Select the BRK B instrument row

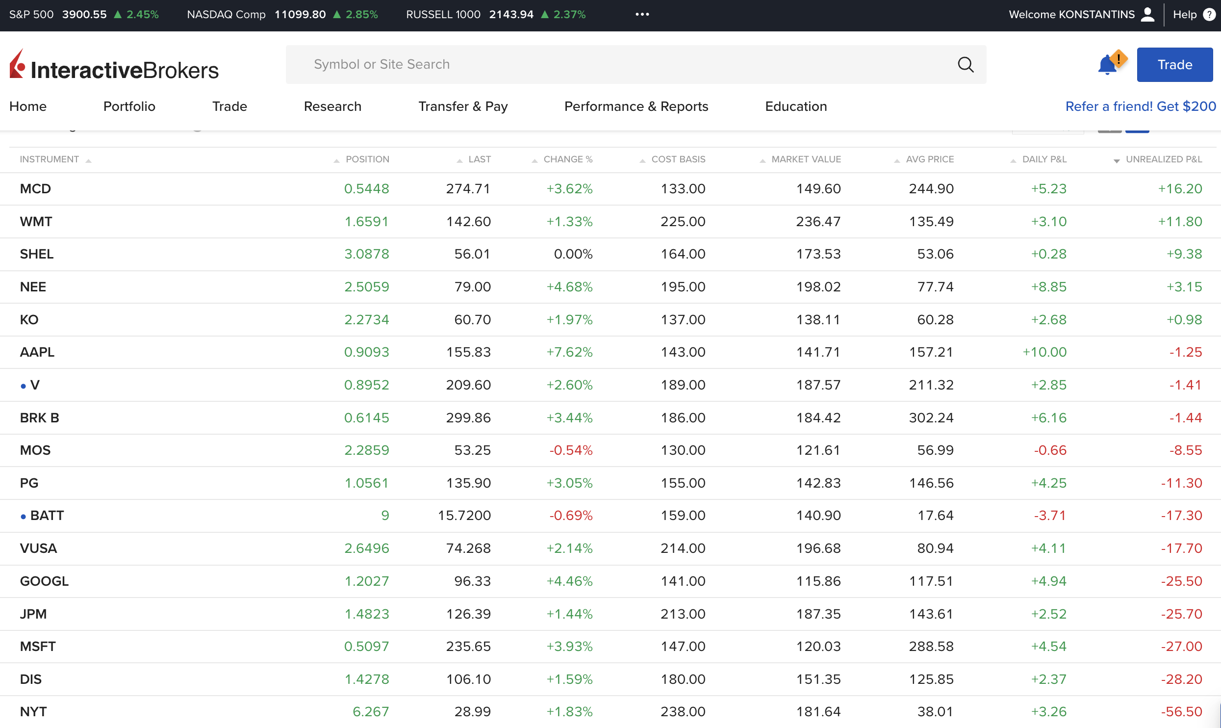(610, 418)
